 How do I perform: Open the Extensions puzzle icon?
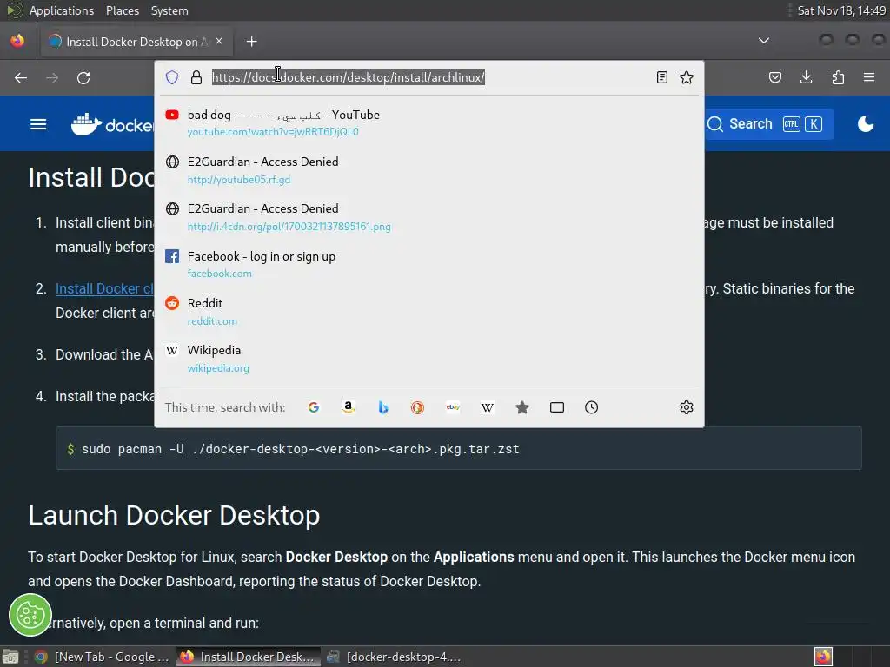[839, 77]
